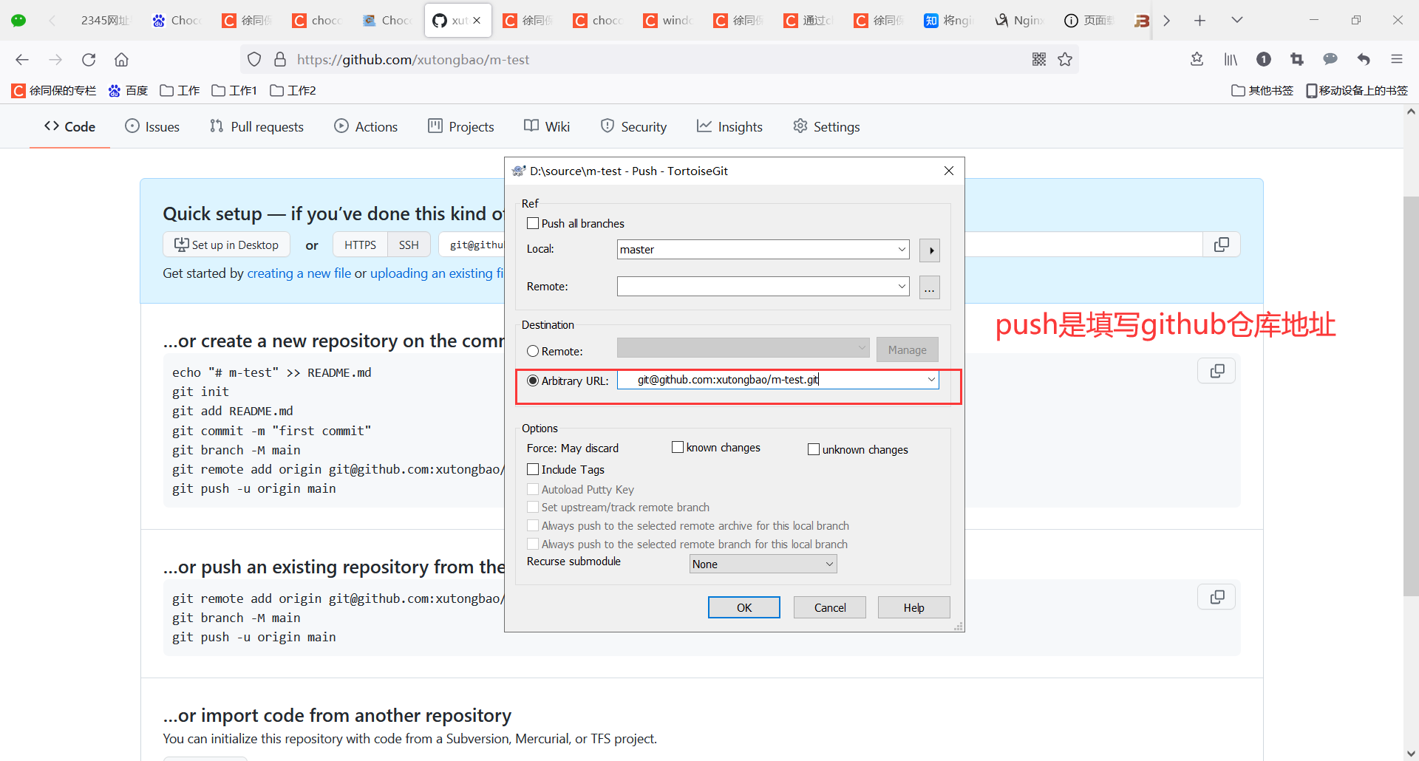The height and width of the screenshot is (761, 1419).
Task: Click the page vertical scrollbar
Action: [x=1411, y=395]
